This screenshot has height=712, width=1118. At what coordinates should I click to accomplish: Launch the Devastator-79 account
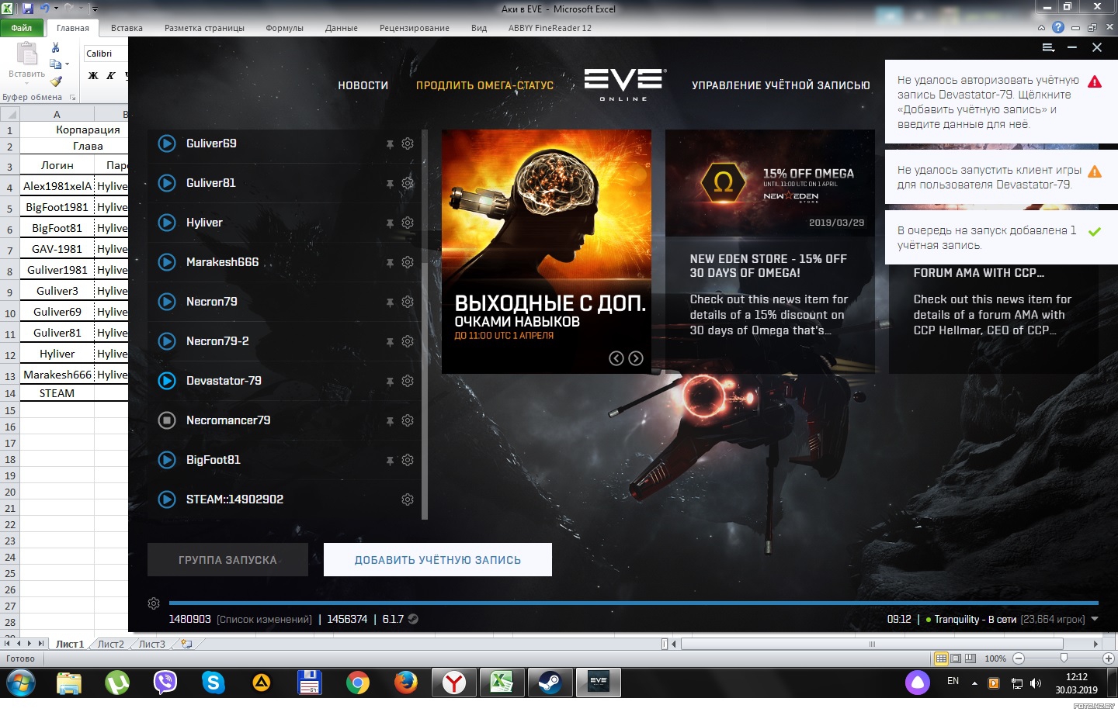point(167,381)
